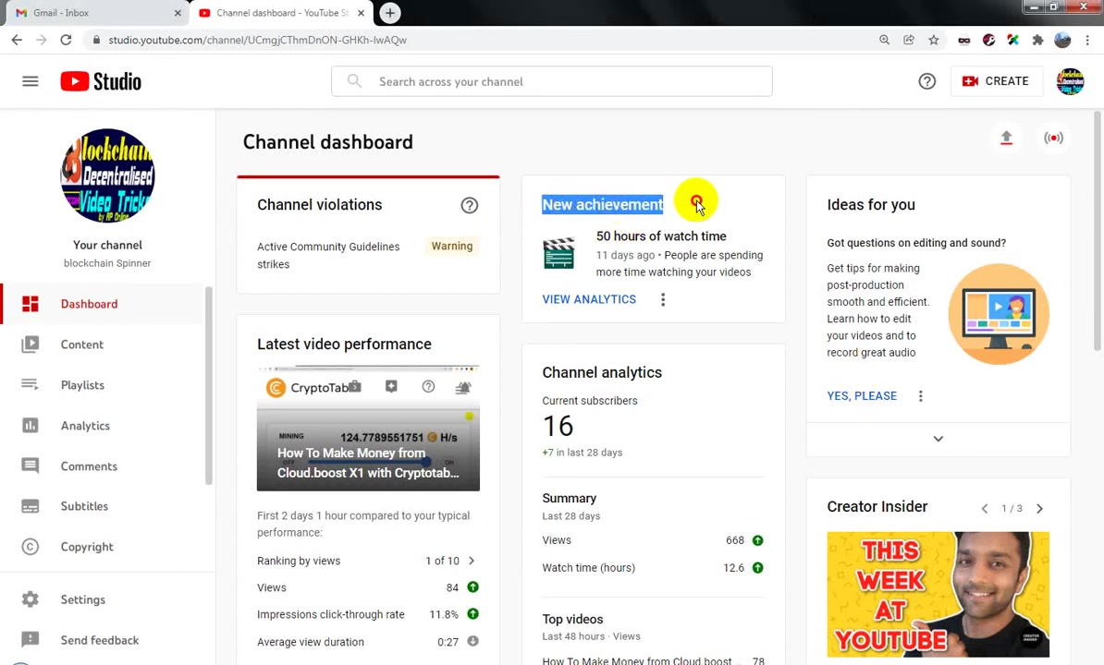Screen dimensions: 1104x665
Task: Expand Ideas for you card chevron
Action: pos(938,439)
